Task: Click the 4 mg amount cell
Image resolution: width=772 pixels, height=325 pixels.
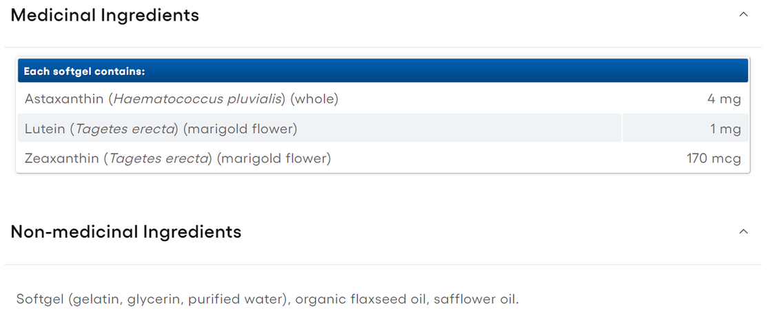Action: [724, 99]
